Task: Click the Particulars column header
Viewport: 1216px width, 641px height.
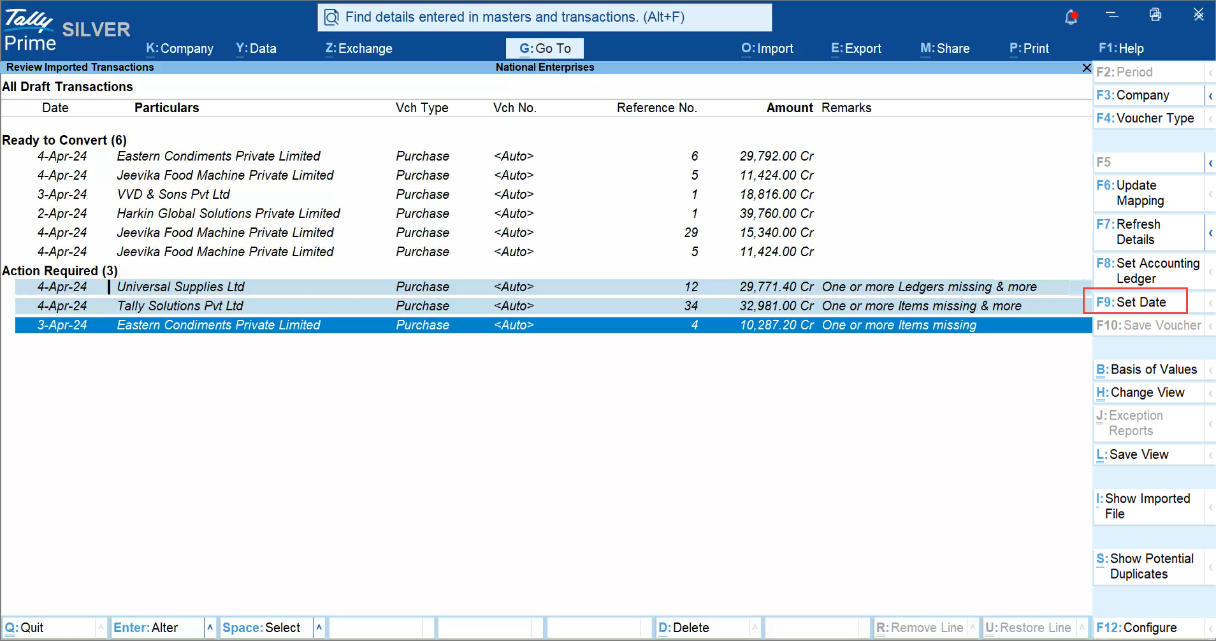Action: pos(166,108)
